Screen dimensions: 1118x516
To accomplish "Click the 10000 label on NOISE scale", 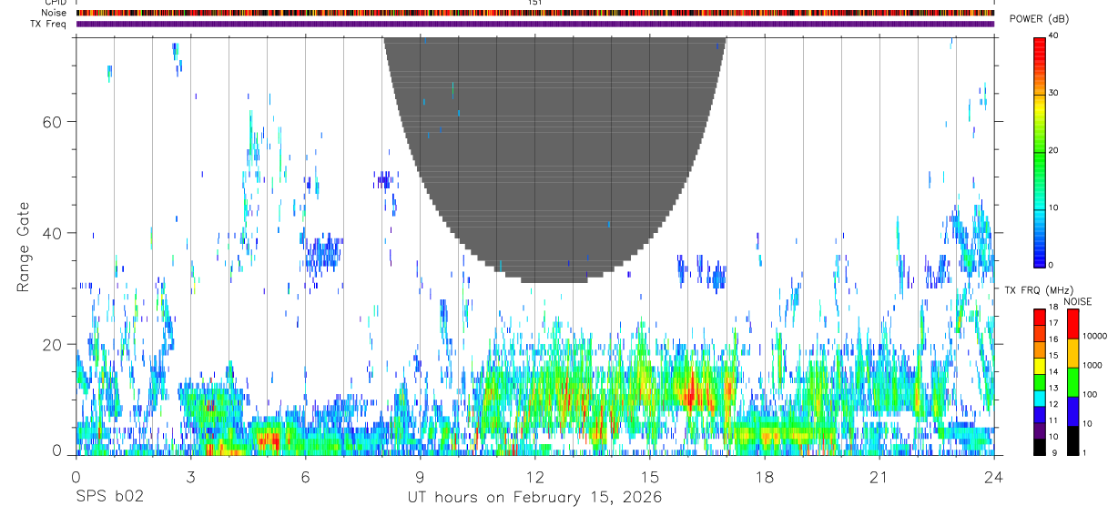I will click(1093, 336).
